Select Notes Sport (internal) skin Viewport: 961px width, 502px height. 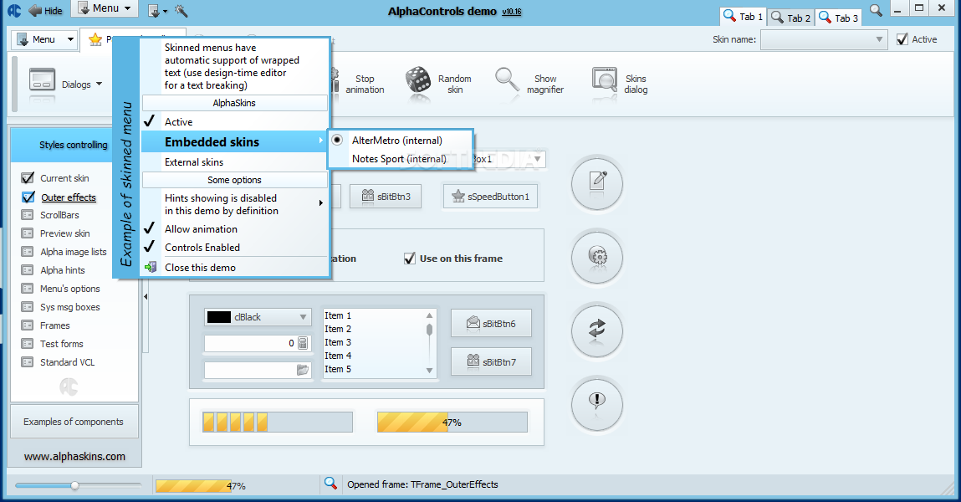401,159
